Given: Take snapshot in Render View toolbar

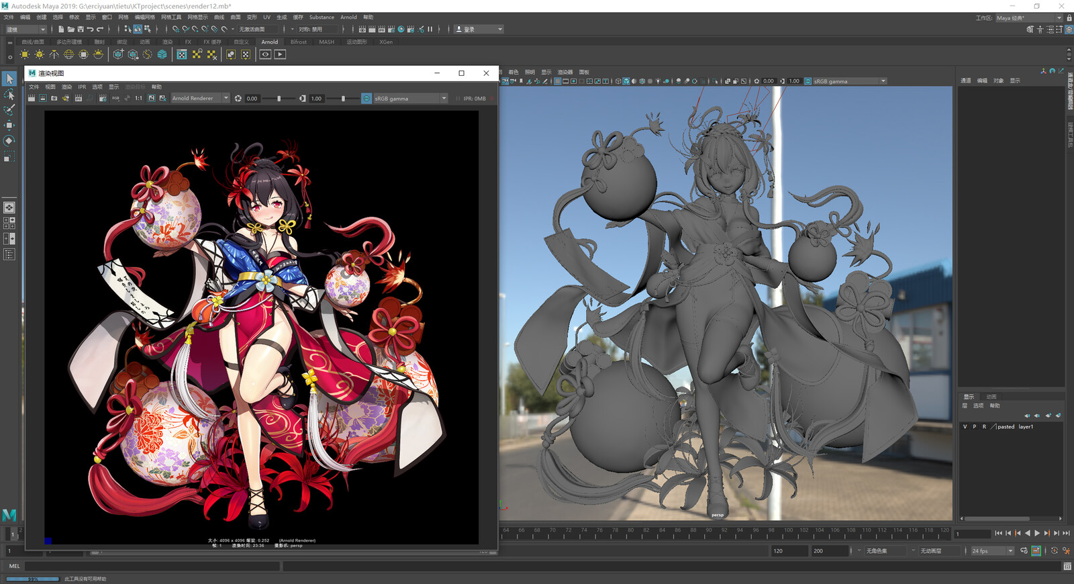Looking at the screenshot, I should [54, 99].
